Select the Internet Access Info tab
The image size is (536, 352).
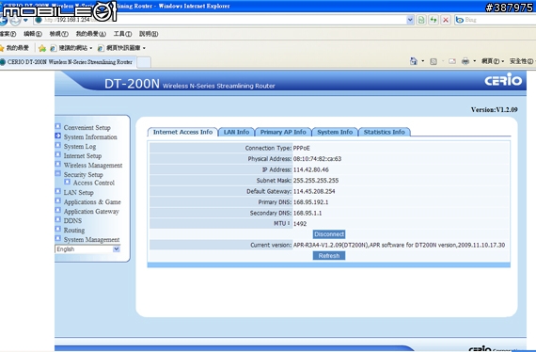(182, 132)
